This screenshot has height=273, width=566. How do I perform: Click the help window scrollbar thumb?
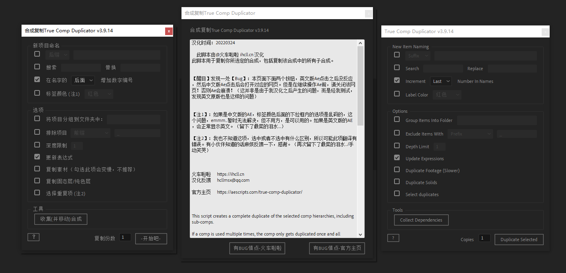pyautogui.click(x=361, y=86)
